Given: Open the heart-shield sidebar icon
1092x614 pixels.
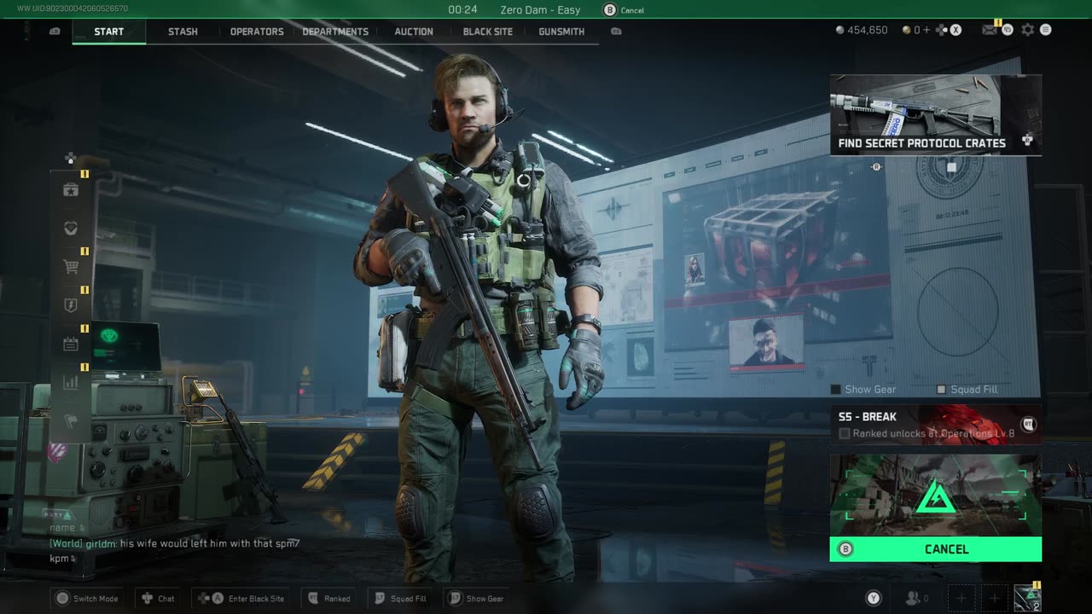Looking at the screenshot, I should pos(71,229).
